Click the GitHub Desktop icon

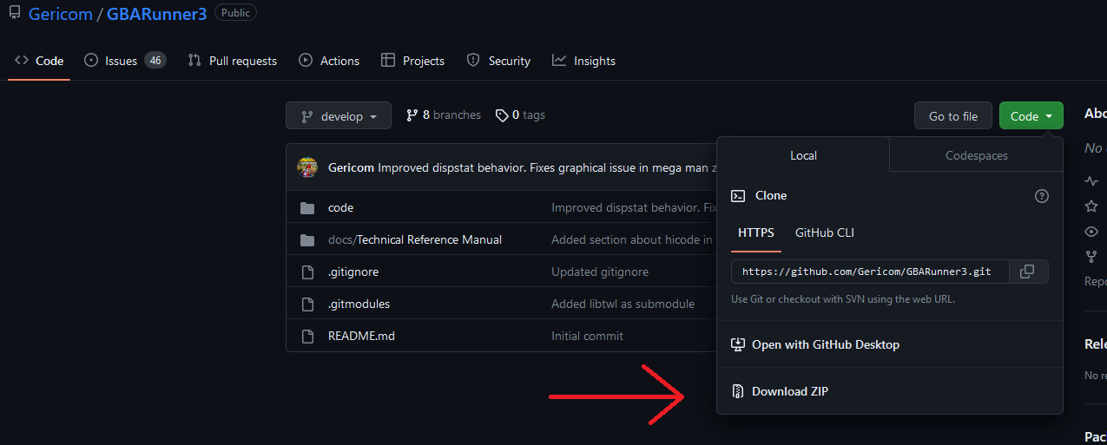[x=738, y=344]
